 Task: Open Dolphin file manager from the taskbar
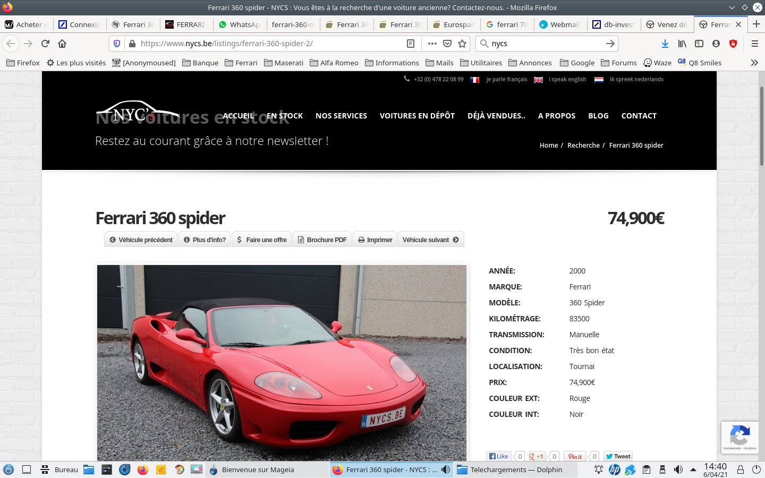tap(89, 470)
